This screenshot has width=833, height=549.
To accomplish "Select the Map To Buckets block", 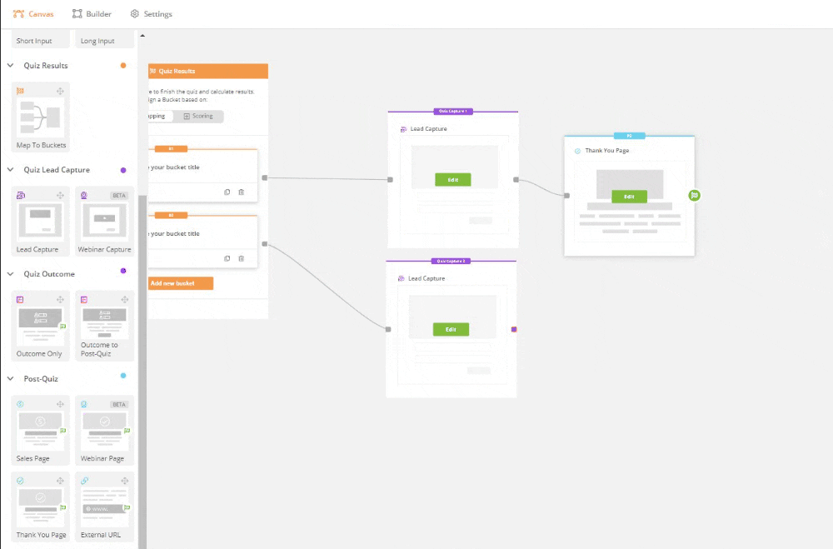I will 41,117.
